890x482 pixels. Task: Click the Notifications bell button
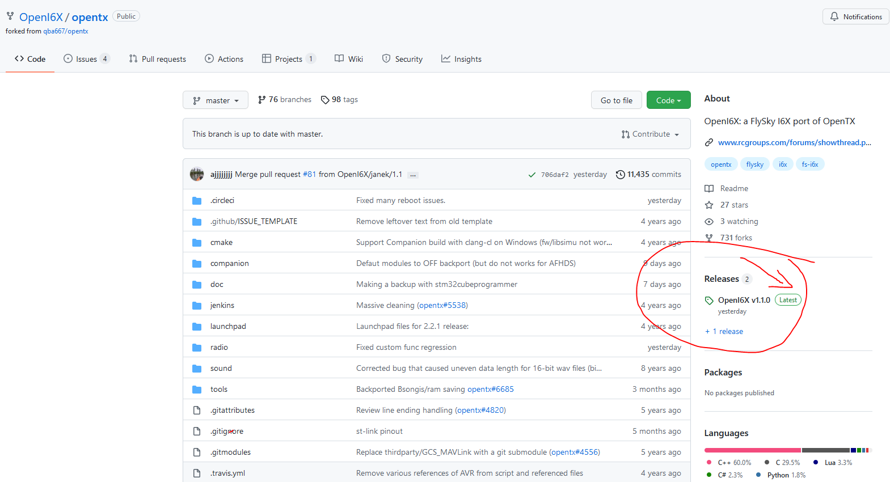(855, 17)
